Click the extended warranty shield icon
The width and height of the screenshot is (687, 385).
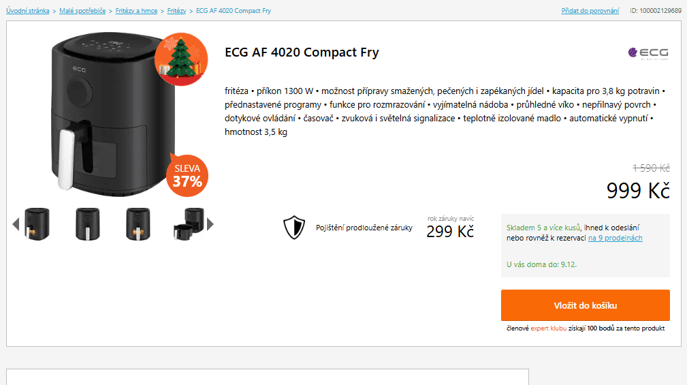pyautogui.click(x=294, y=228)
